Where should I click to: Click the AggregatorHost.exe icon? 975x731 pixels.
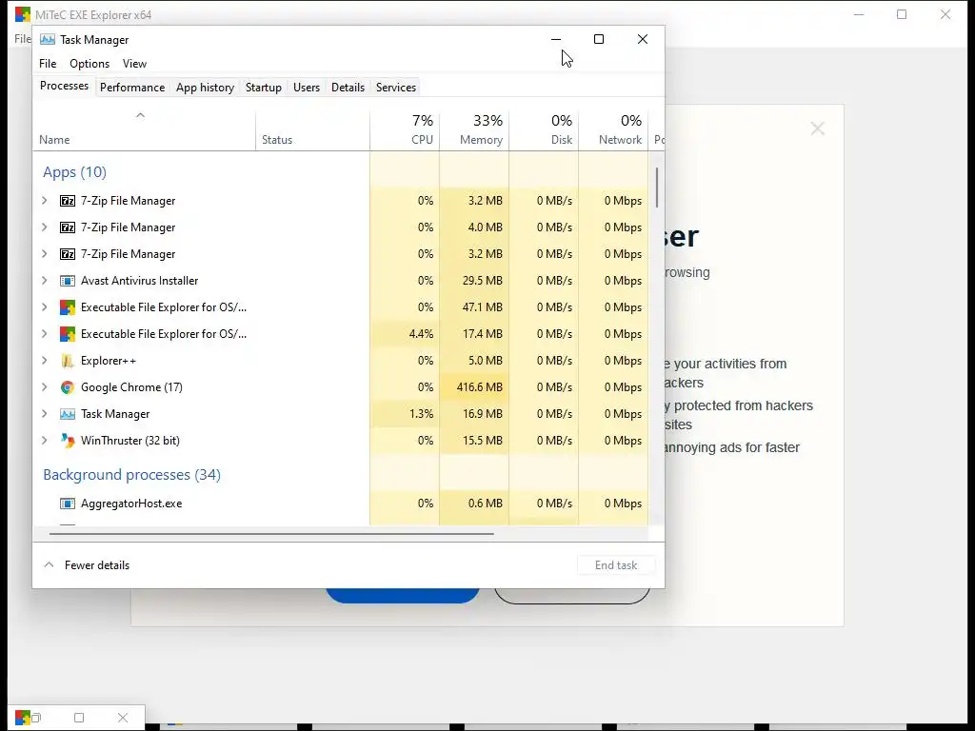(x=68, y=504)
